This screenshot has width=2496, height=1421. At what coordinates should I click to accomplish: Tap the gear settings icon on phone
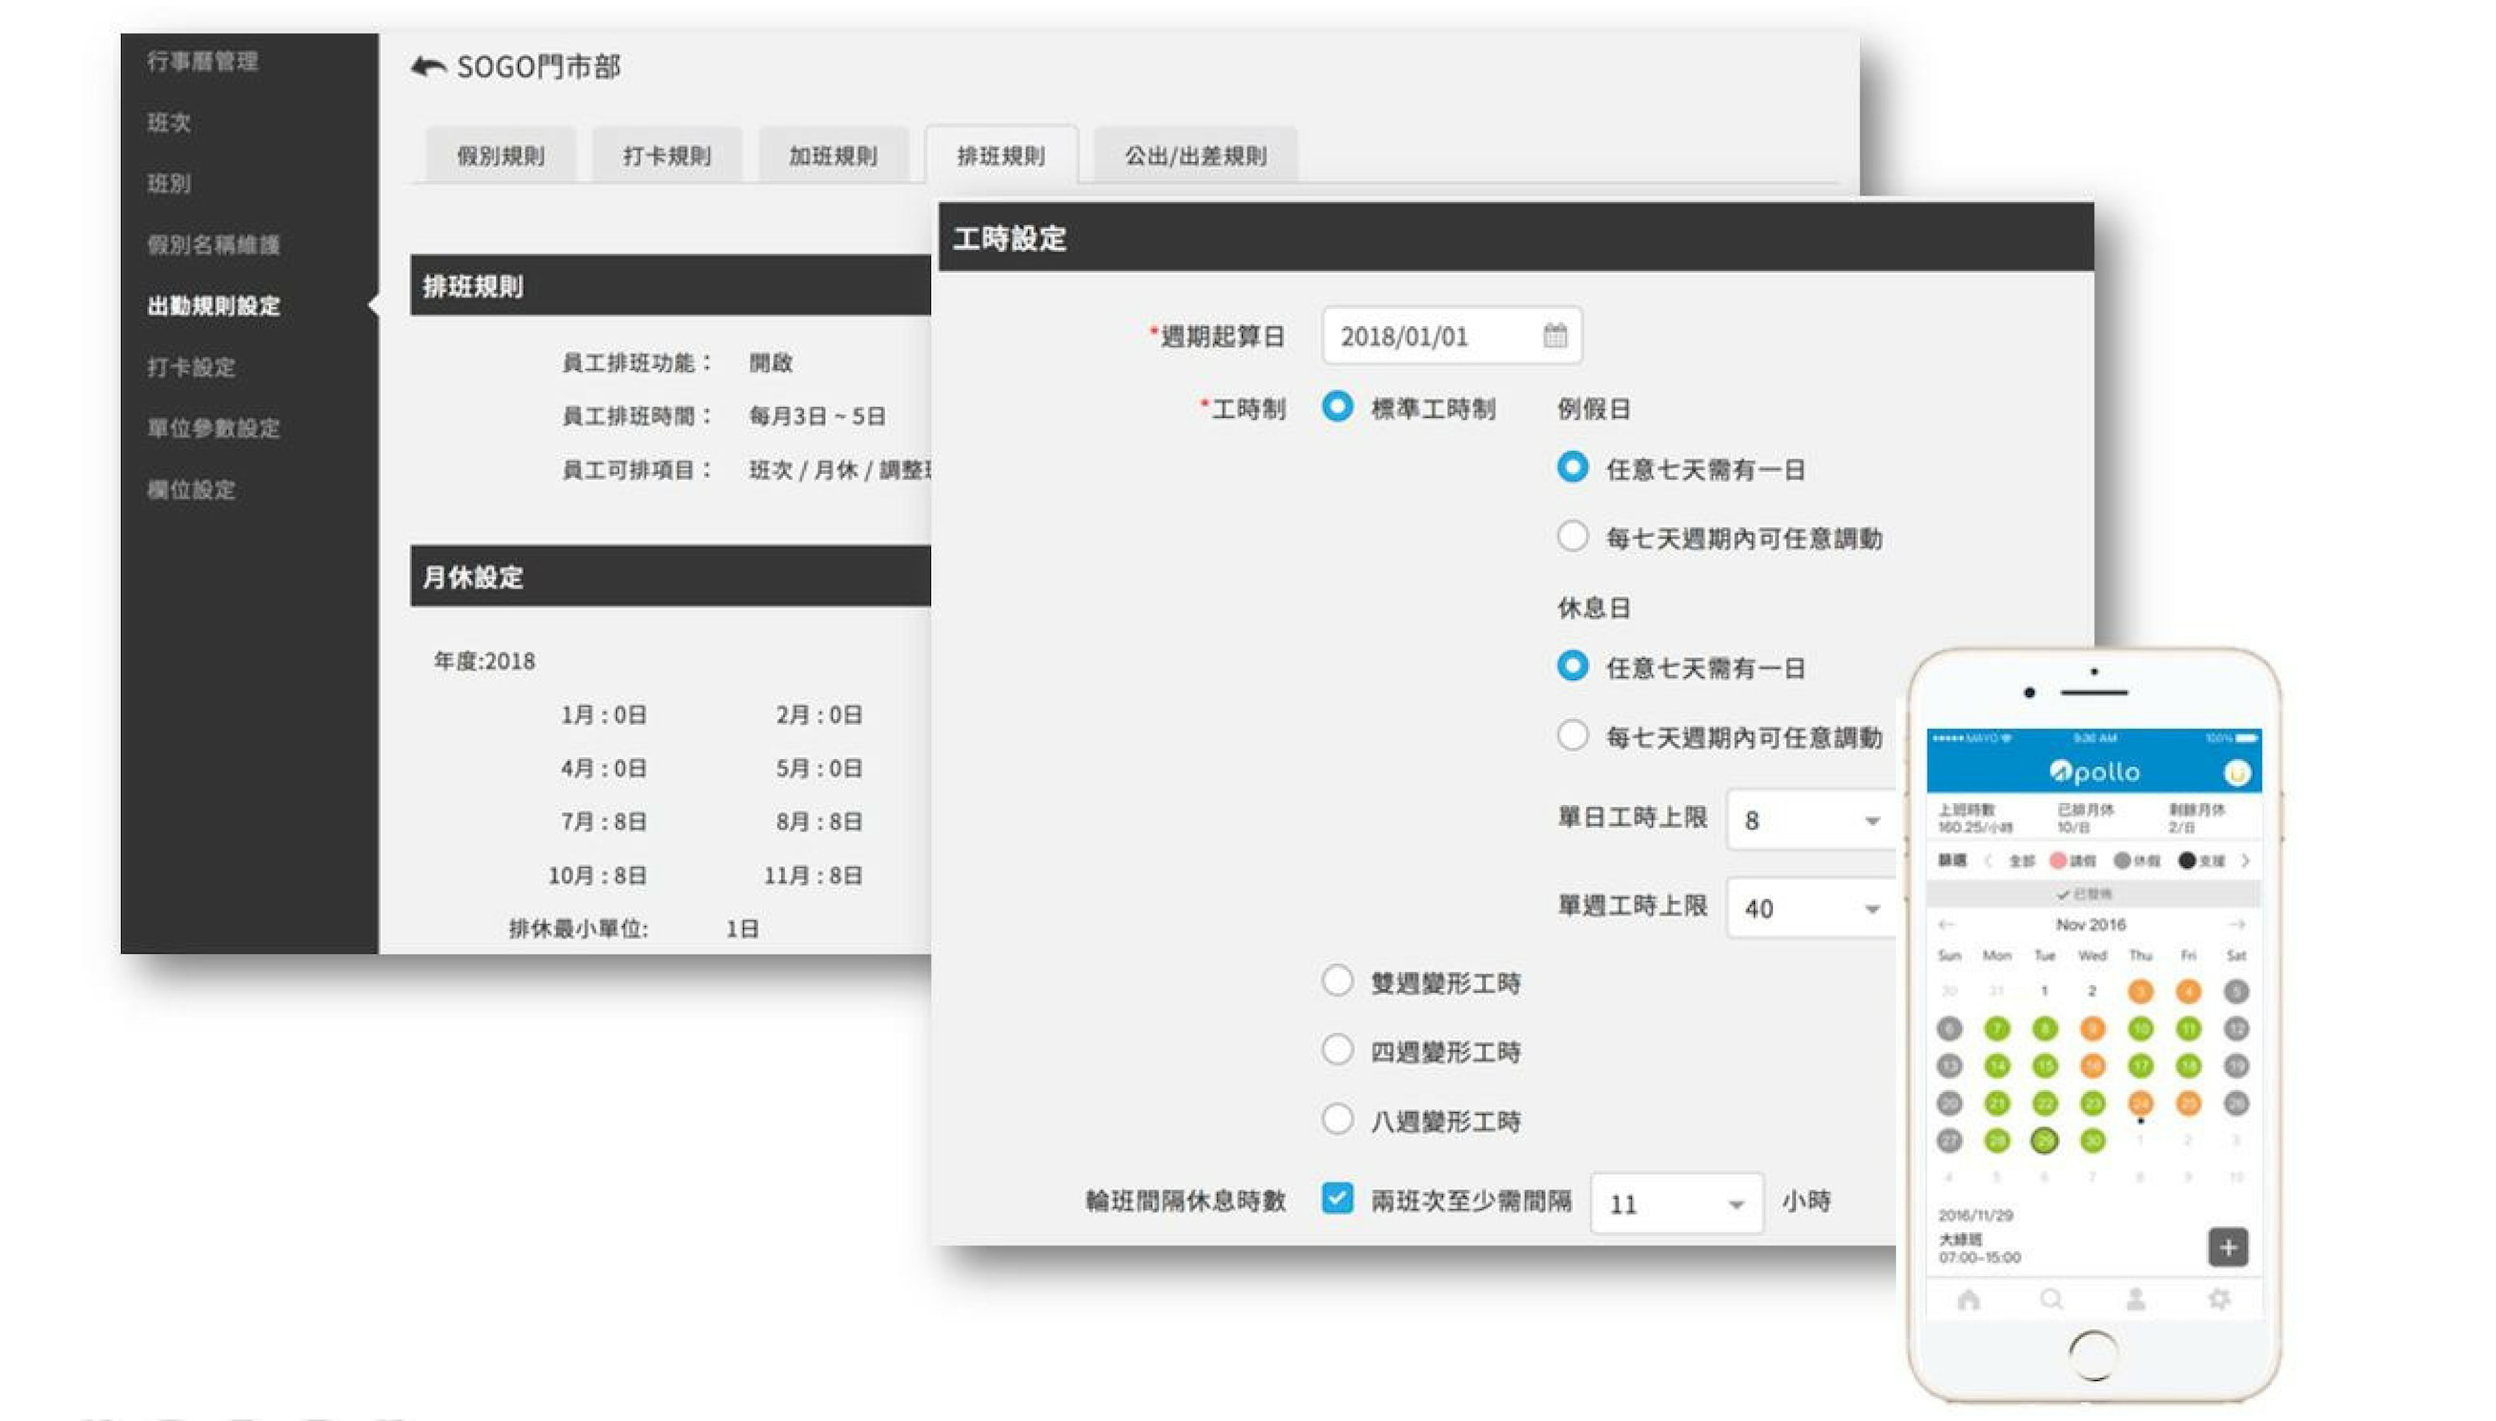2218,1299
